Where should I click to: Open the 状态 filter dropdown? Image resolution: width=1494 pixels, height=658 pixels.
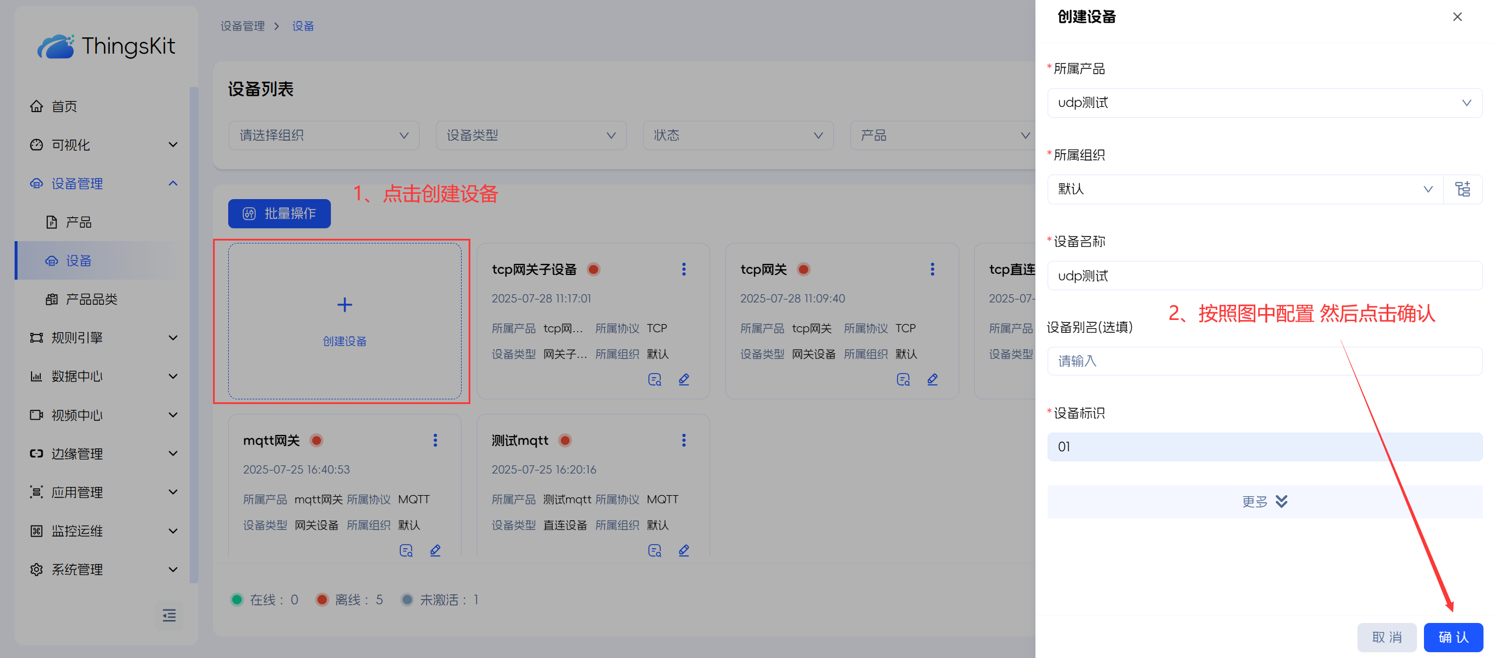(738, 135)
